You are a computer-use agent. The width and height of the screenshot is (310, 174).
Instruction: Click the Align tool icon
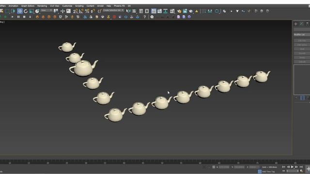point(134,11)
